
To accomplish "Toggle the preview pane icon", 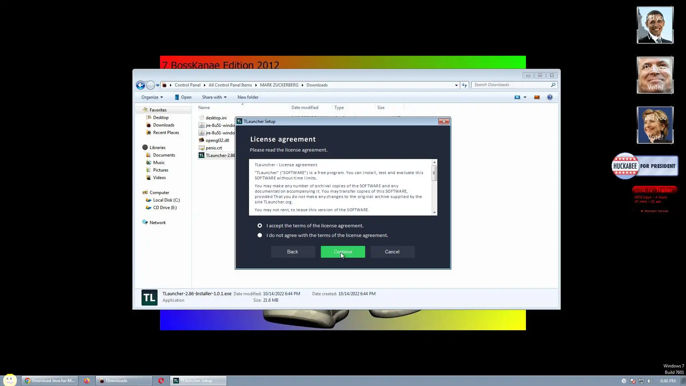I will (x=537, y=97).
